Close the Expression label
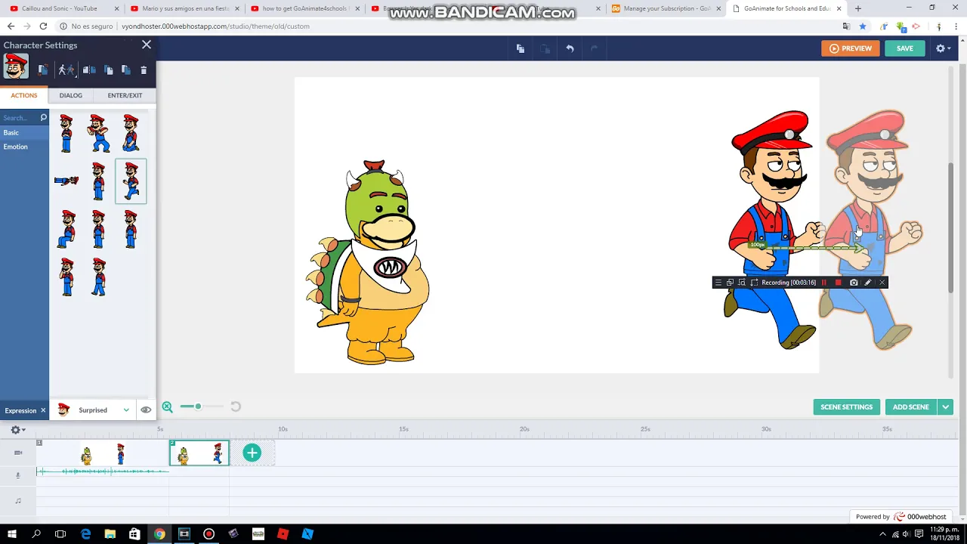The width and height of the screenshot is (967, 544). pos(43,410)
